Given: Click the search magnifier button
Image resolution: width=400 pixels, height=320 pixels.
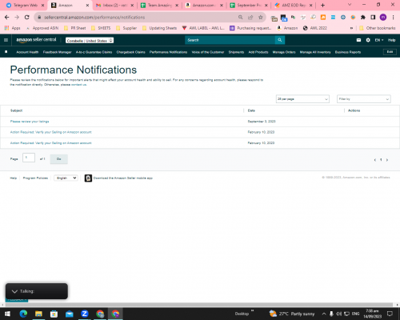Looking at the screenshot, I should point(280,40).
